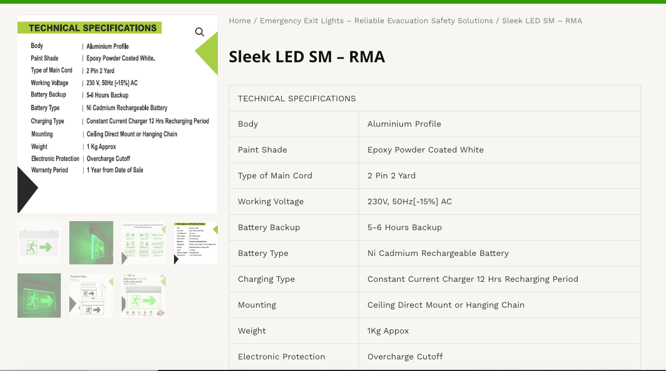The height and width of the screenshot is (371, 666).
Task: Click the Type of Main Cord cell
Action: pos(294,176)
